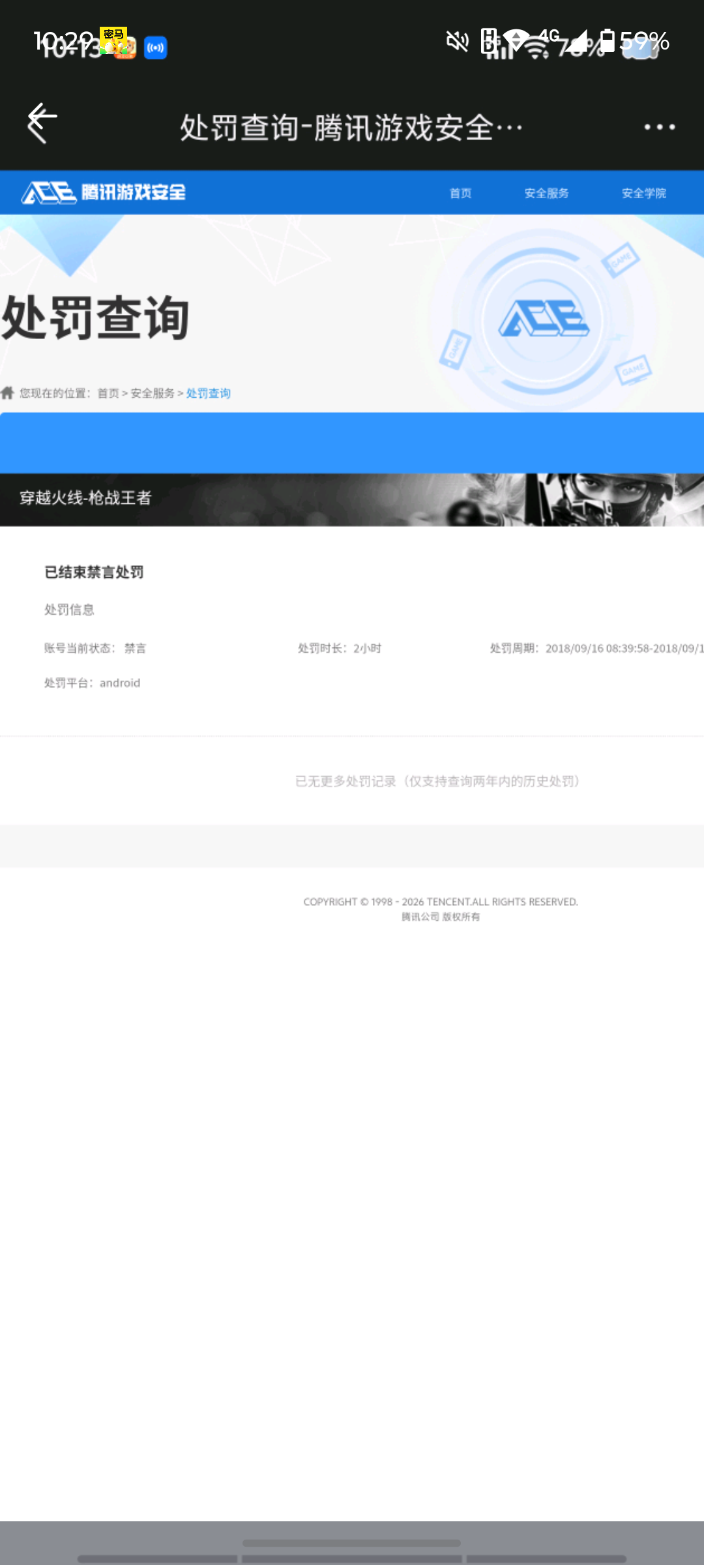Open the 安全学院 nav item
This screenshot has height=1565, width=704.
point(643,193)
